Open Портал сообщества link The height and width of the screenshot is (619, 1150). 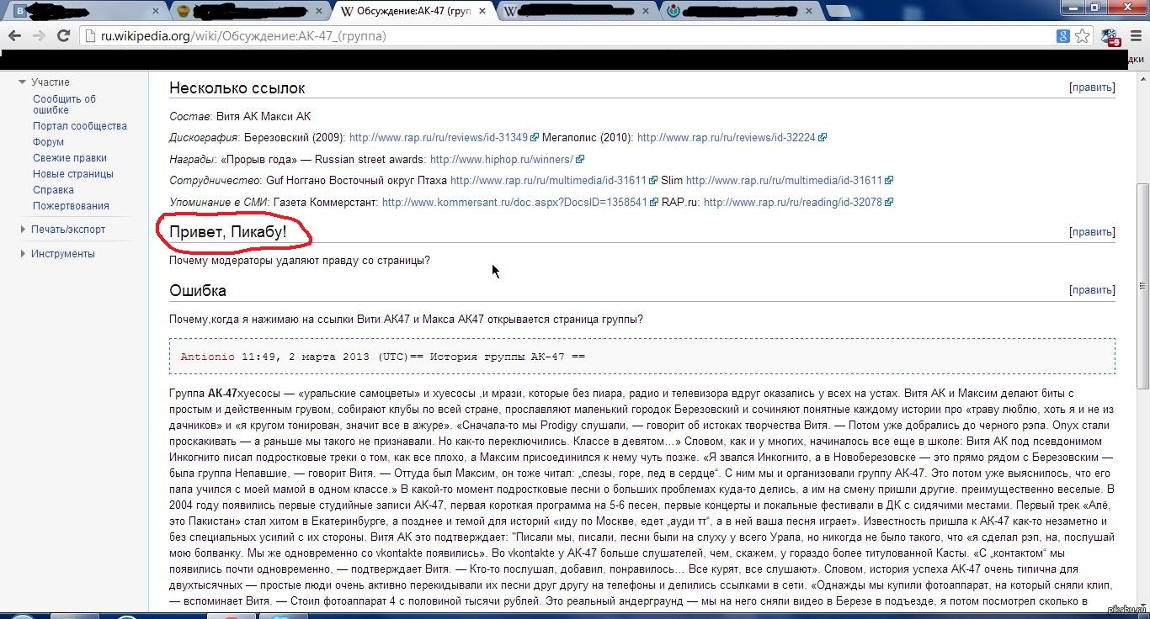(80, 126)
